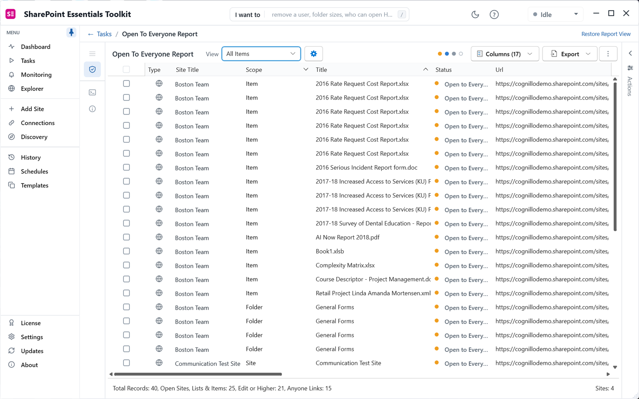Screen dimensions: 639x399
Task: Check the 2016 Serious Incident Report form.doc row
Action: [x=126, y=167]
